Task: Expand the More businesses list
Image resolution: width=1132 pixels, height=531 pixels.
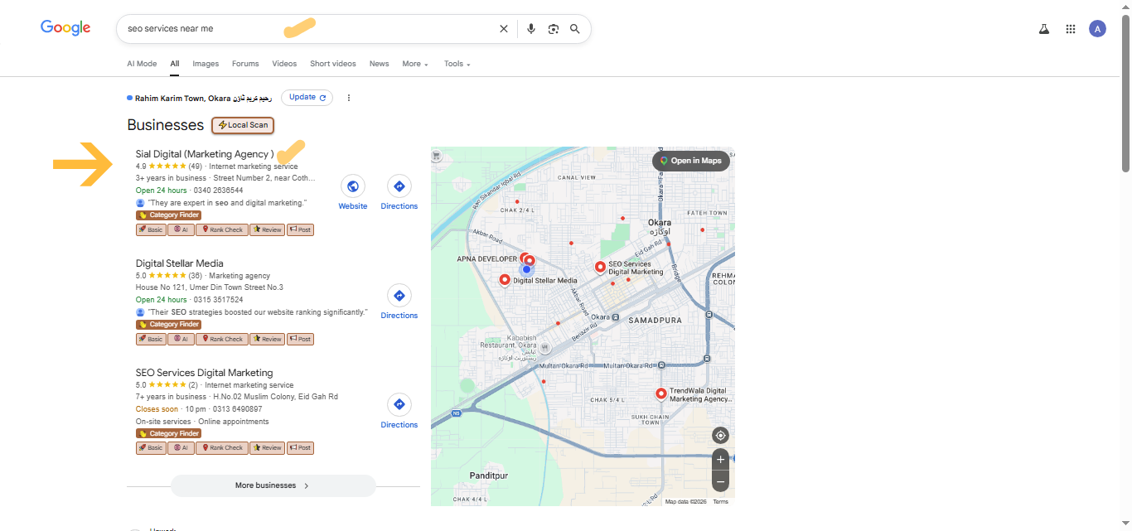Action: tap(273, 485)
